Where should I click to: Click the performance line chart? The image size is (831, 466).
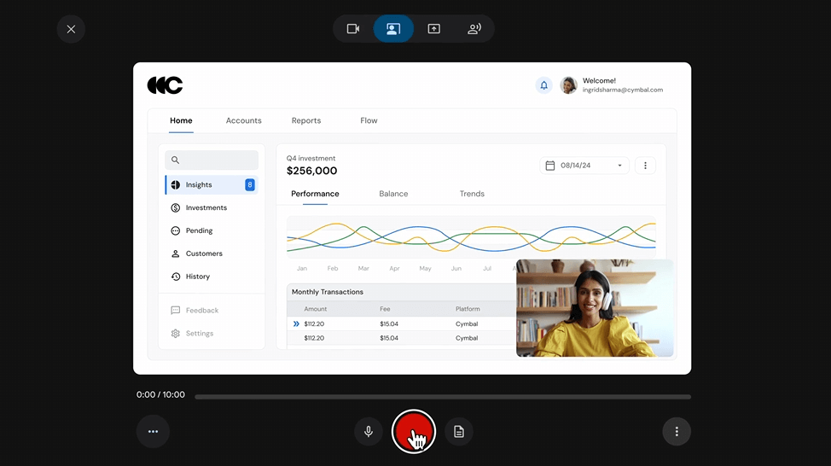(471, 237)
